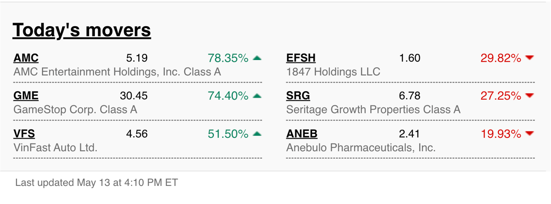Screen dimensions: 551x204
Task: Open the GME ticker link
Action: [26, 96]
